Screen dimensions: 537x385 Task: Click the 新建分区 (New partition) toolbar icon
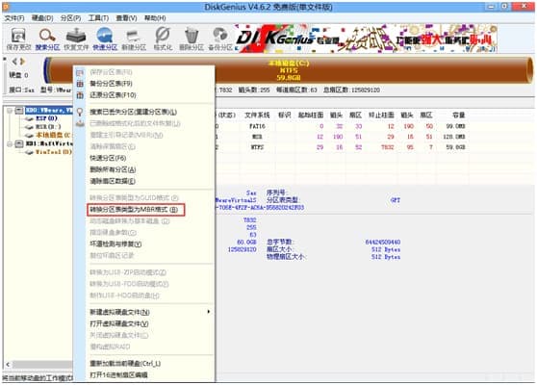133,36
